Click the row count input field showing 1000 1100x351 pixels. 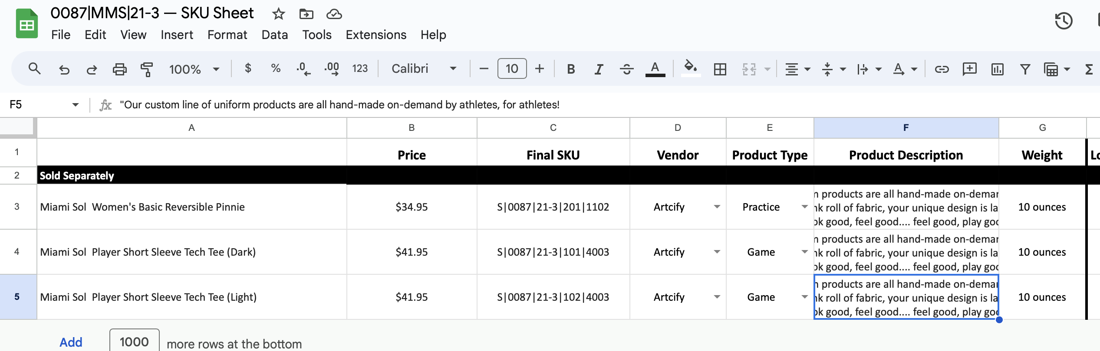coord(134,341)
